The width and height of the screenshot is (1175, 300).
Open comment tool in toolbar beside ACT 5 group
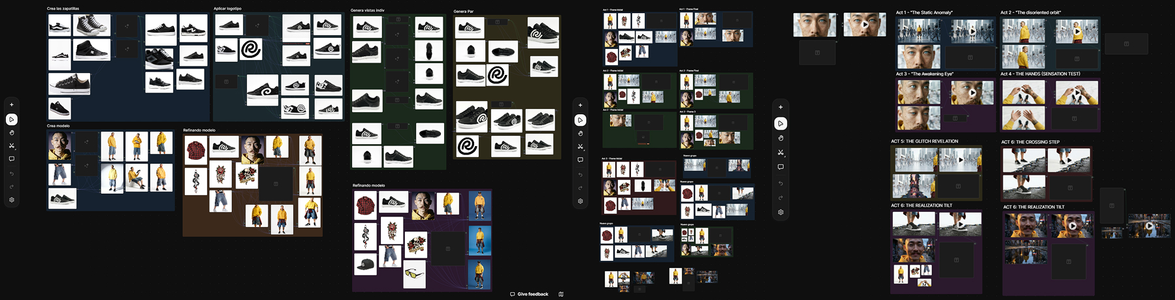tap(781, 167)
